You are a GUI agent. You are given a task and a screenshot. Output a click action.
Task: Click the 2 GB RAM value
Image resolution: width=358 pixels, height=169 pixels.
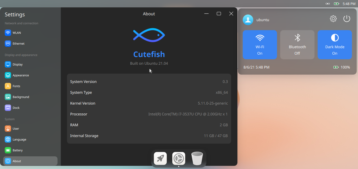(224, 125)
